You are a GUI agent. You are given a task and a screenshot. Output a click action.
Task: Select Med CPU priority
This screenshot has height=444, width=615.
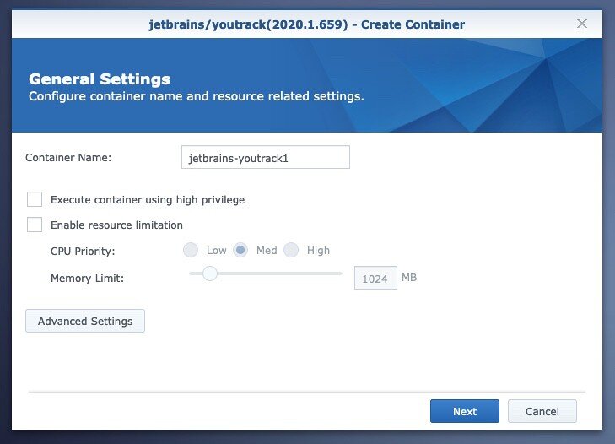pos(240,250)
